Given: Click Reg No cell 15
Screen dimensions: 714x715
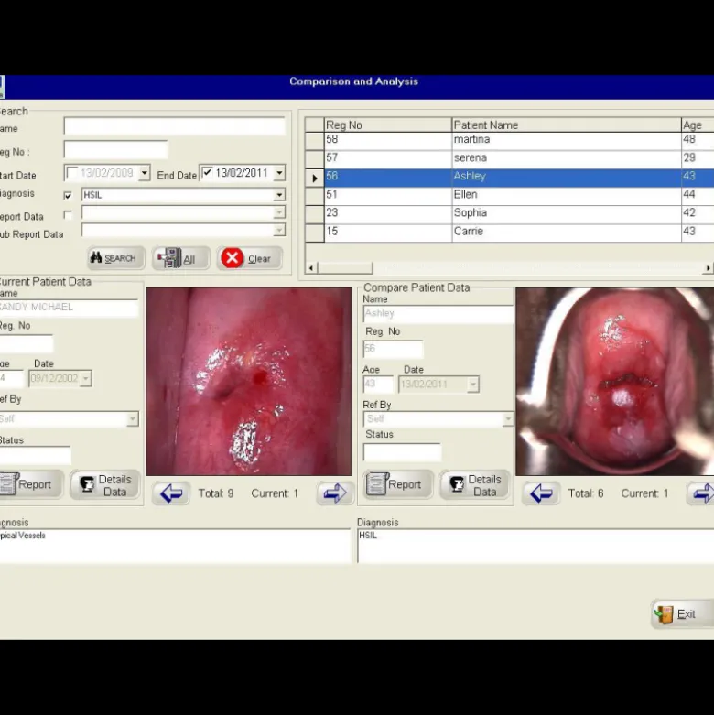Looking at the screenshot, I should pos(388,233).
